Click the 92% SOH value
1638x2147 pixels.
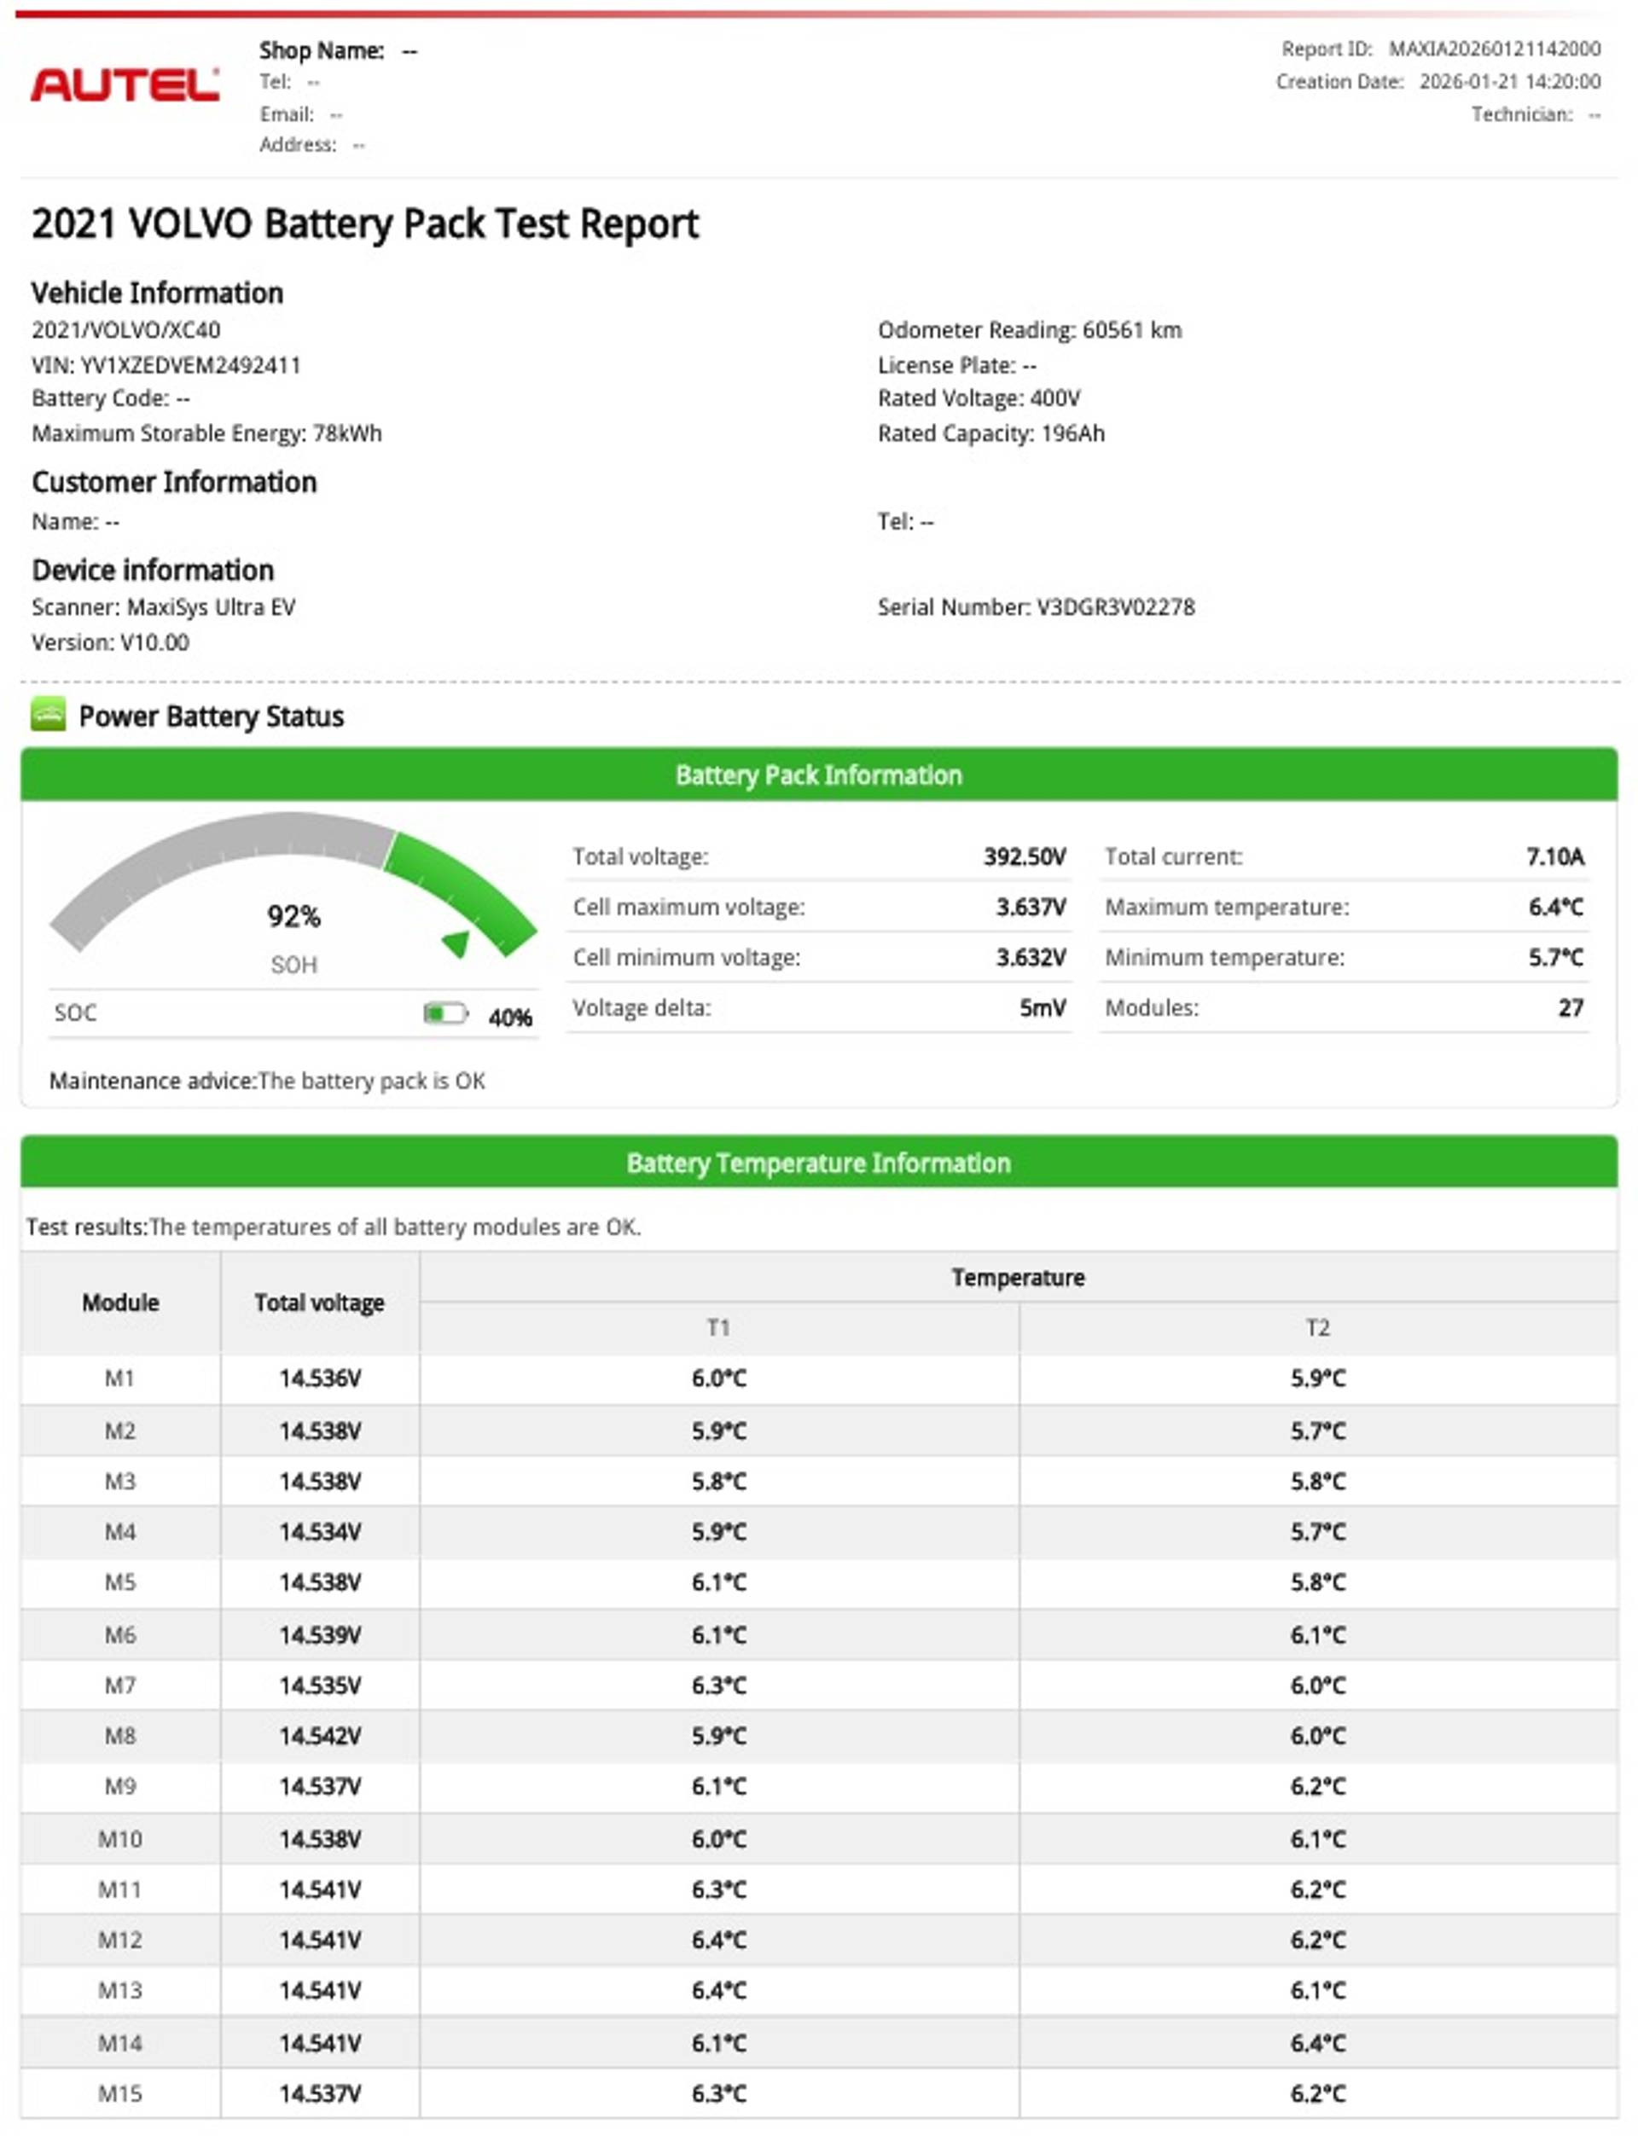293,916
